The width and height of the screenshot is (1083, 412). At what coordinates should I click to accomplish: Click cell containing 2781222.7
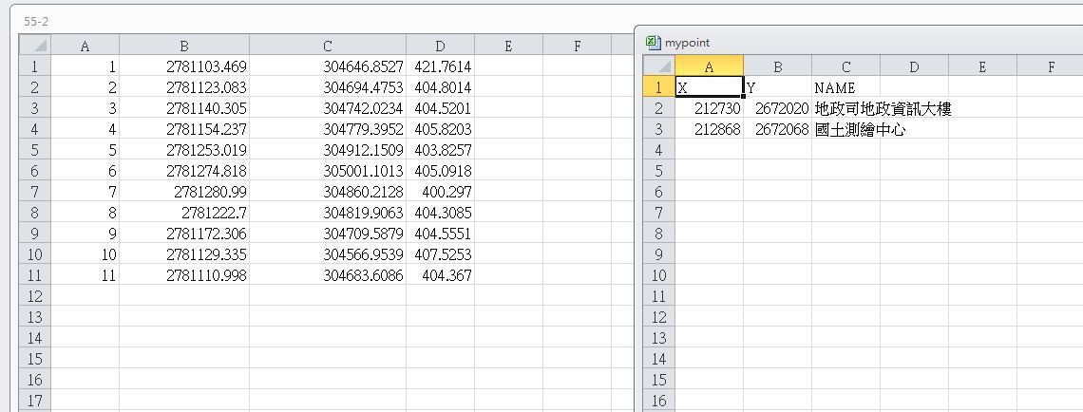tap(184, 212)
